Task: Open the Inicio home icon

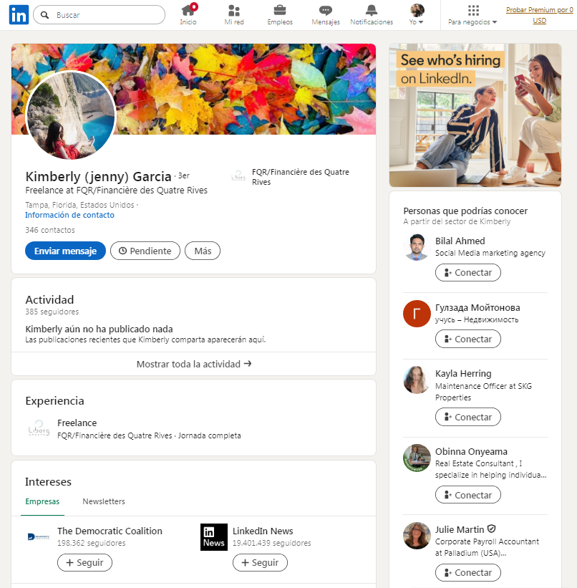Action: (x=188, y=10)
